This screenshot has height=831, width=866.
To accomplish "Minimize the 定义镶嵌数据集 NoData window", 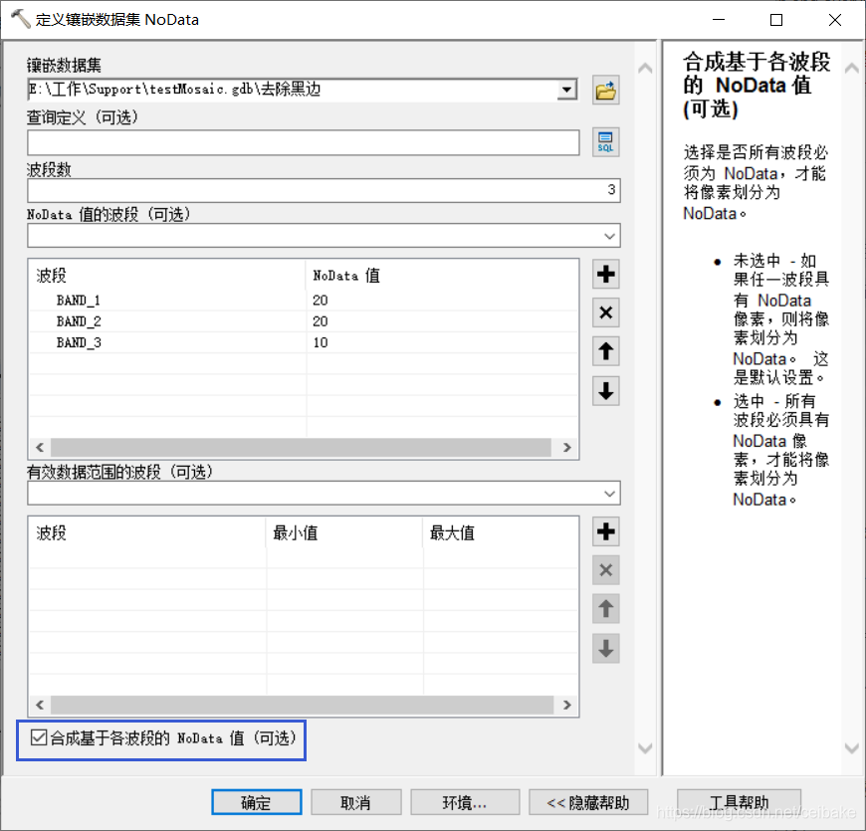I will 719,20.
